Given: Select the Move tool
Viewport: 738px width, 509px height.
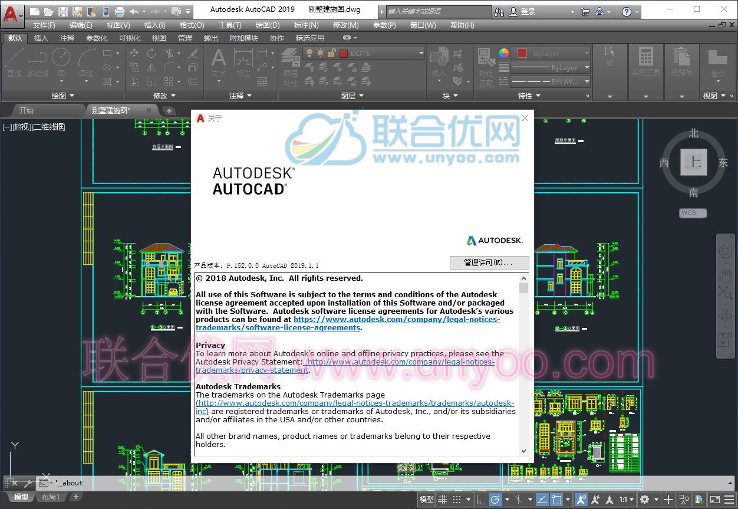Looking at the screenshot, I should (134, 53).
